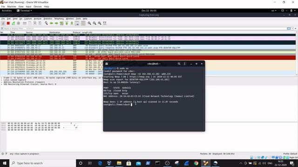Open Terminal app menu in top bar
The image size is (298, 167).
click(24, 11)
